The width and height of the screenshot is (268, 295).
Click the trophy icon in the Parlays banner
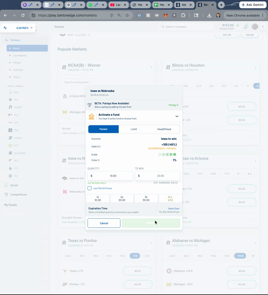point(89,105)
